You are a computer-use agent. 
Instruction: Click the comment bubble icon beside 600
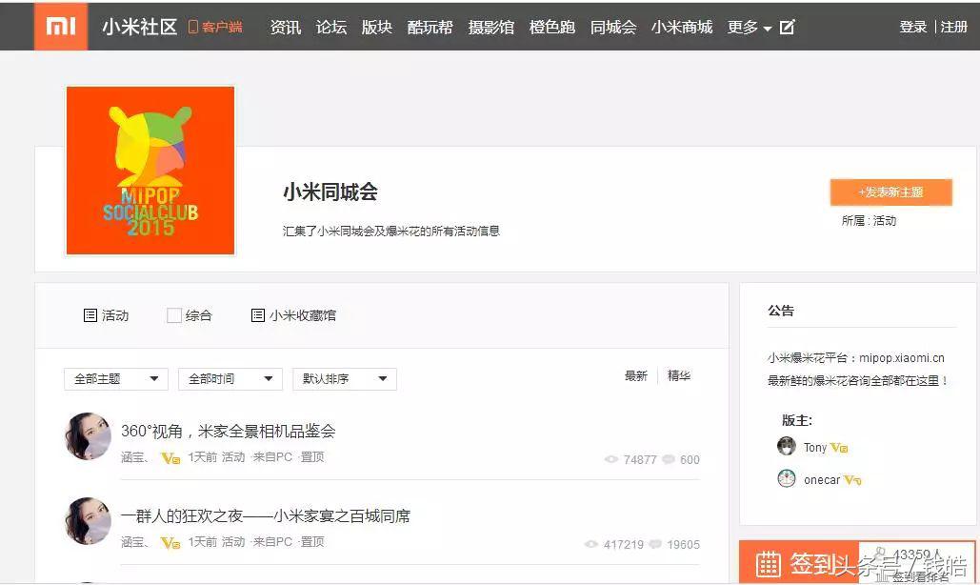coord(669,459)
